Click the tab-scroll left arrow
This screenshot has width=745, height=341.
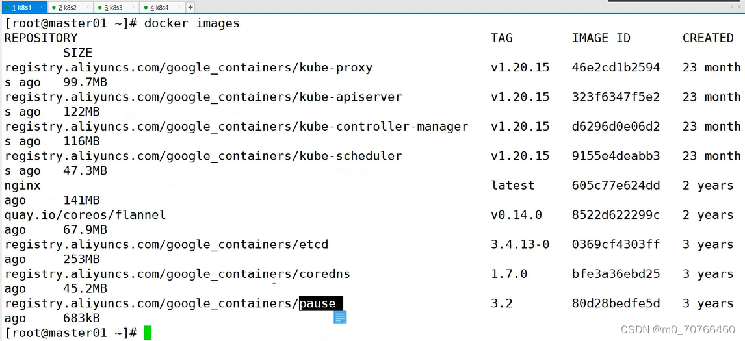click(732, 7)
